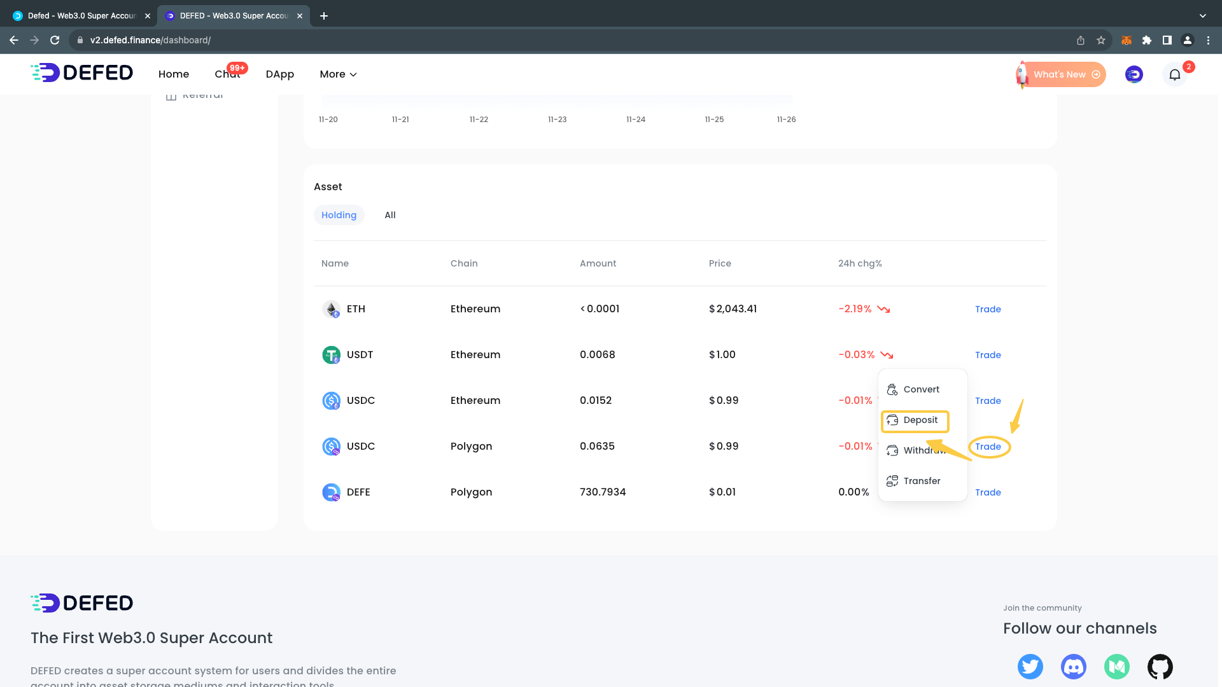This screenshot has width=1222, height=687.
Task: Open the Twitter channel icon
Action: pyautogui.click(x=1030, y=667)
